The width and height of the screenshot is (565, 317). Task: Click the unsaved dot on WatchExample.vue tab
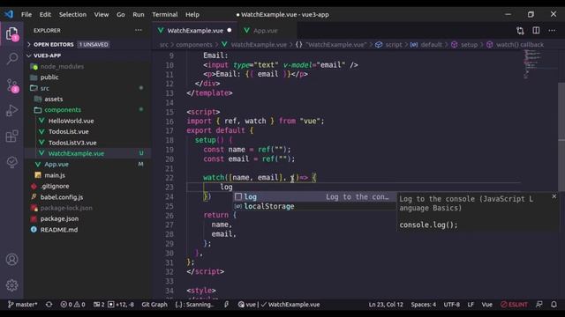[230, 31]
